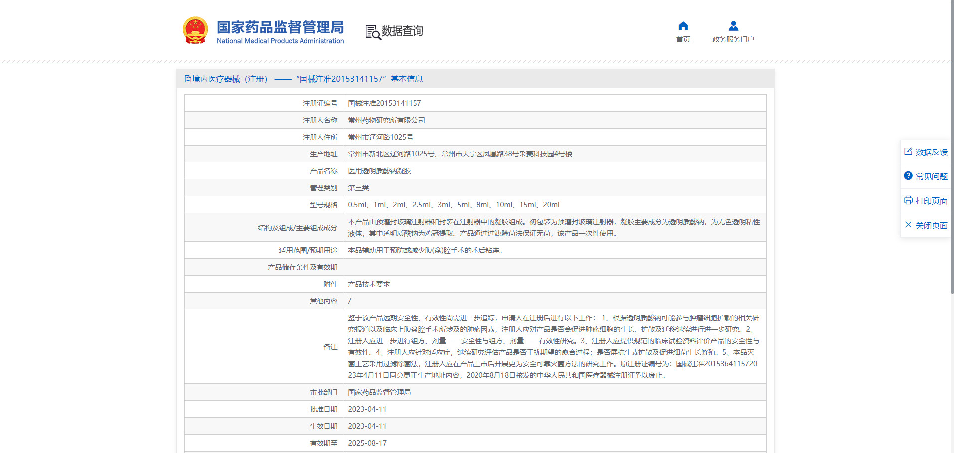954x453 pixels.
Task: Click 批准日期 value 2023-04-11
Action: (x=367, y=409)
